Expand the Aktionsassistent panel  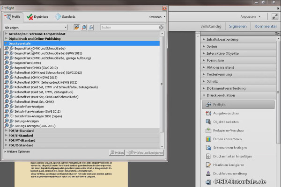coord(238,67)
